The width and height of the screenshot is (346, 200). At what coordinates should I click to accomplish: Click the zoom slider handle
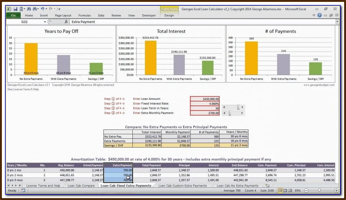point(319,190)
